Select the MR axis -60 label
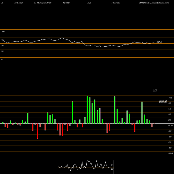 (x=170, y=142)
